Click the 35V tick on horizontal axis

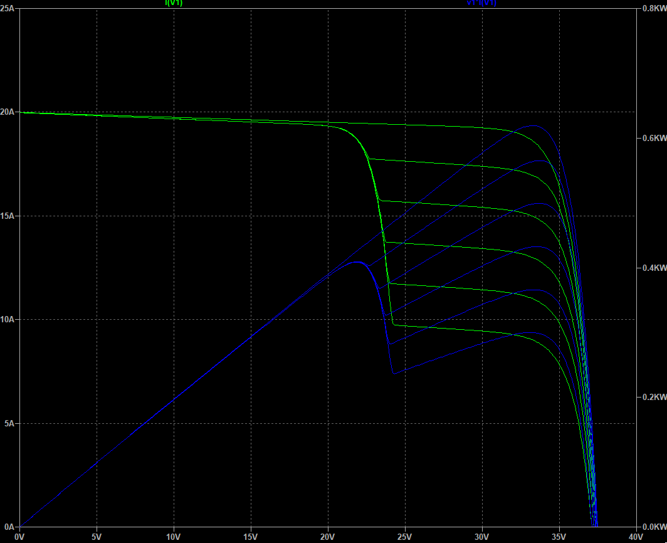click(559, 537)
